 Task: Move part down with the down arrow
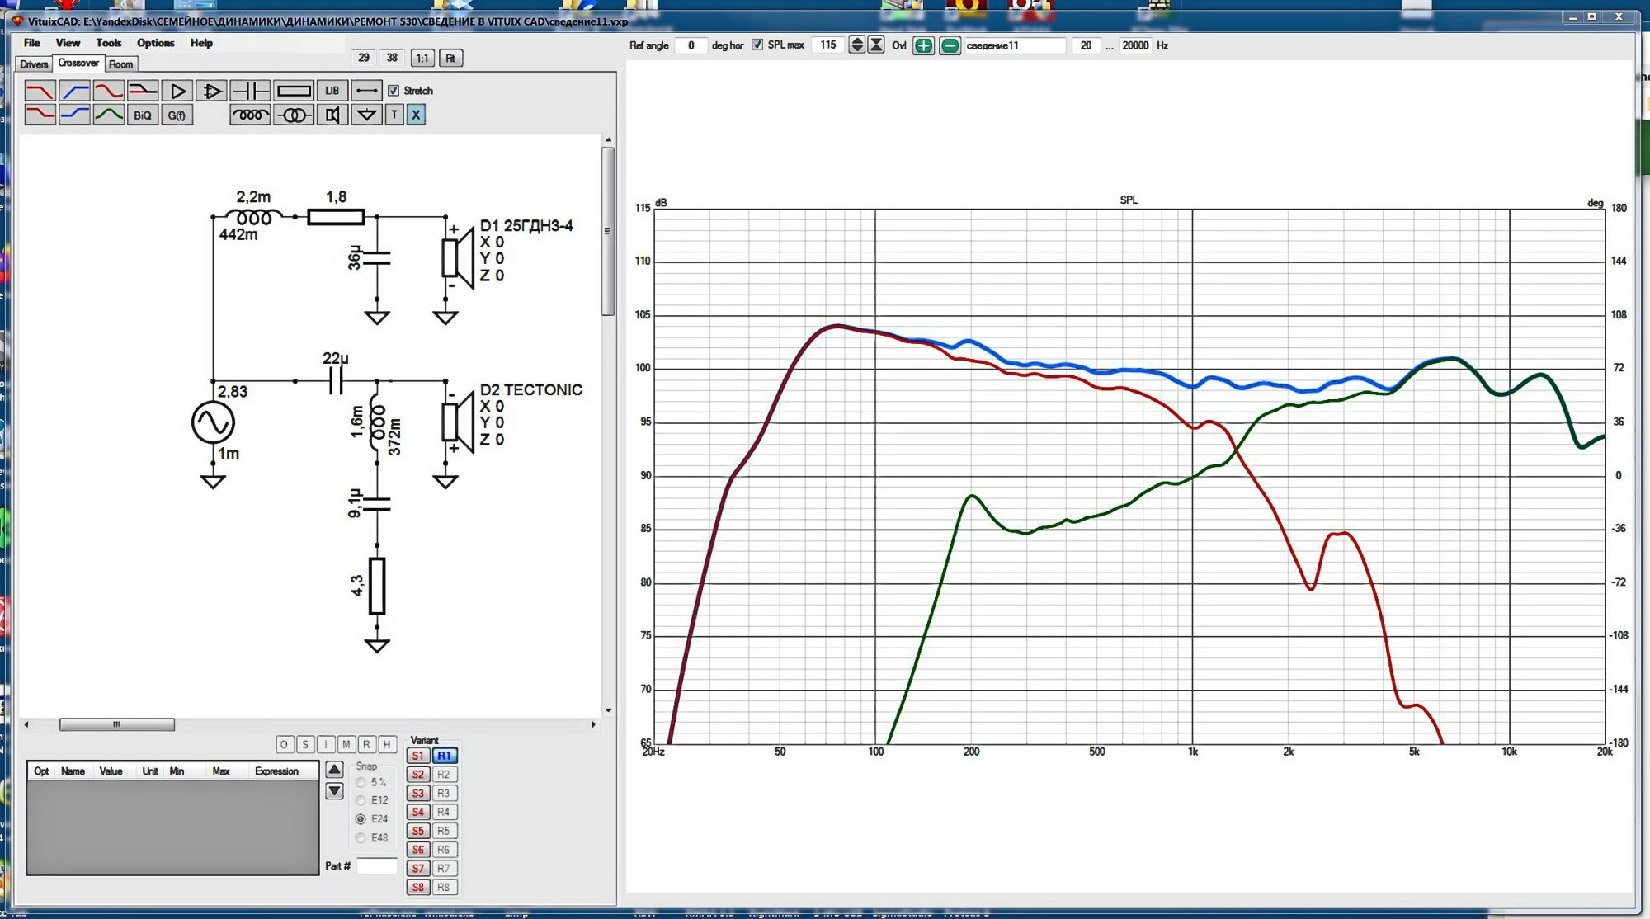334,791
